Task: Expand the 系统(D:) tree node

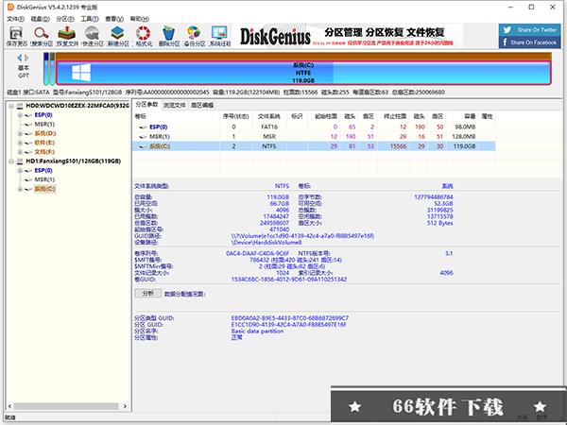Action: 20,133
